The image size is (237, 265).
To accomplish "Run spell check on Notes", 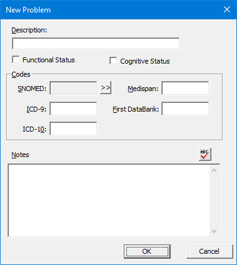I will tap(205, 154).
